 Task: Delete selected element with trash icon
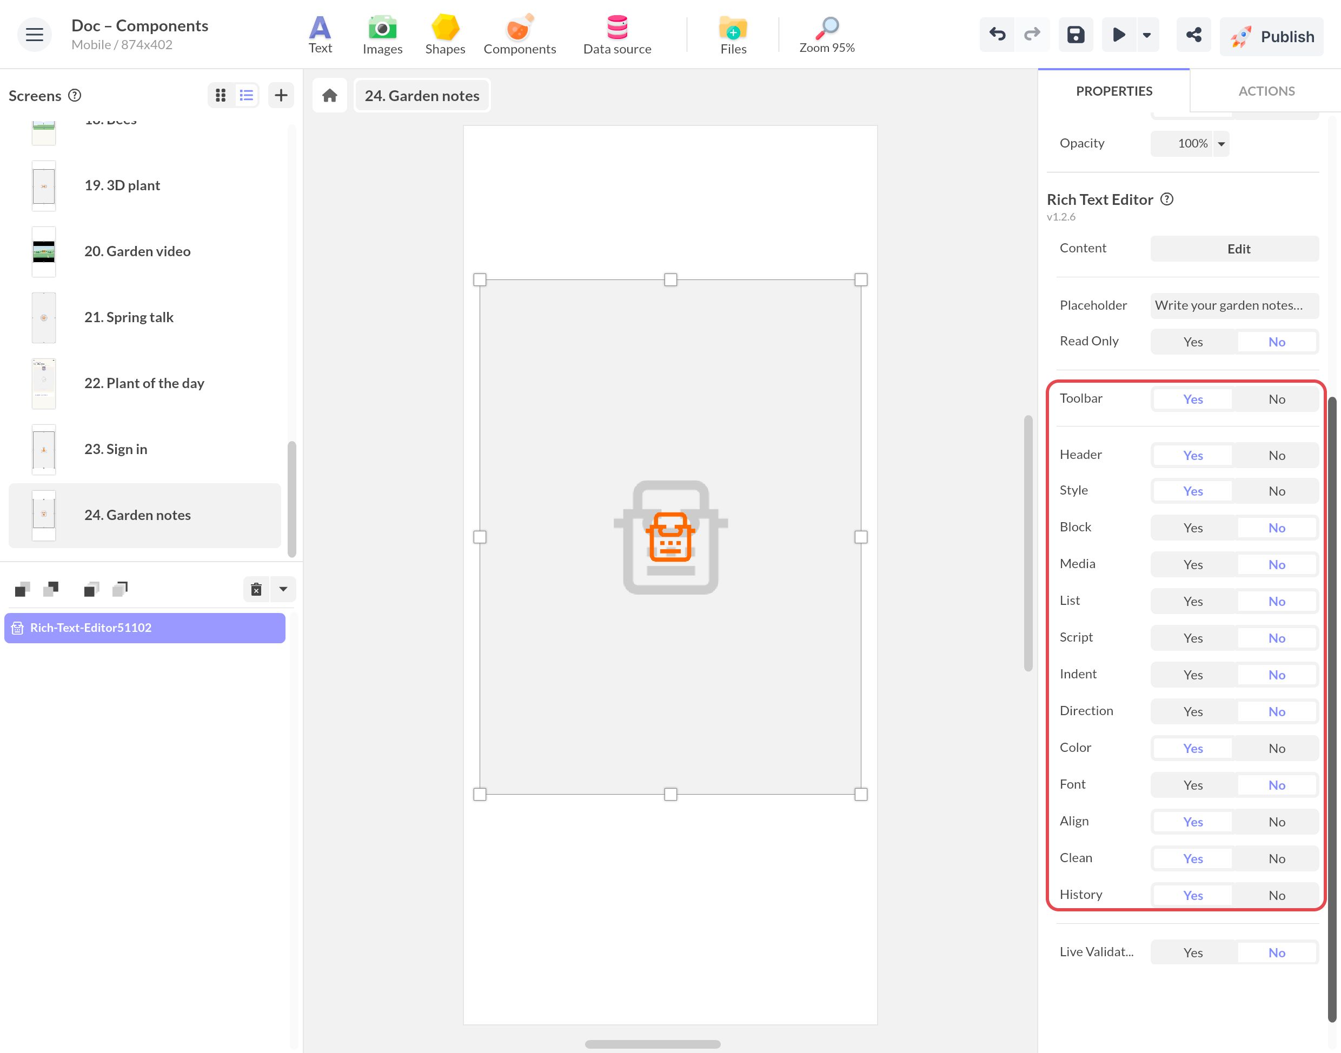pos(256,589)
